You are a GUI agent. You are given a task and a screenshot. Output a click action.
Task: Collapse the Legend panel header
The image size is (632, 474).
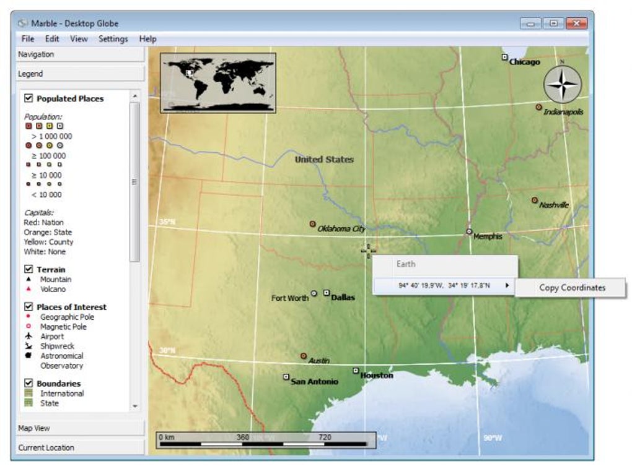pos(80,74)
